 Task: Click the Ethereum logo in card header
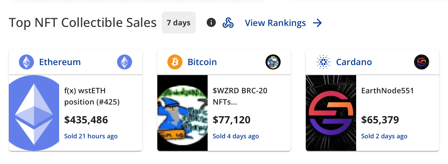26,62
